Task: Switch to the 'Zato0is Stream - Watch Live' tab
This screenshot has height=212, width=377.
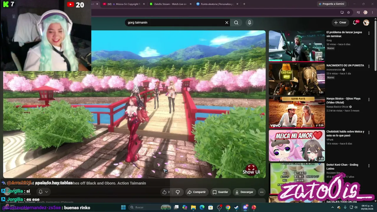Action: (170, 4)
